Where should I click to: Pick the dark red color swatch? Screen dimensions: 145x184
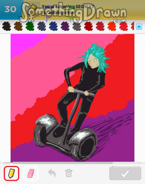88,26
